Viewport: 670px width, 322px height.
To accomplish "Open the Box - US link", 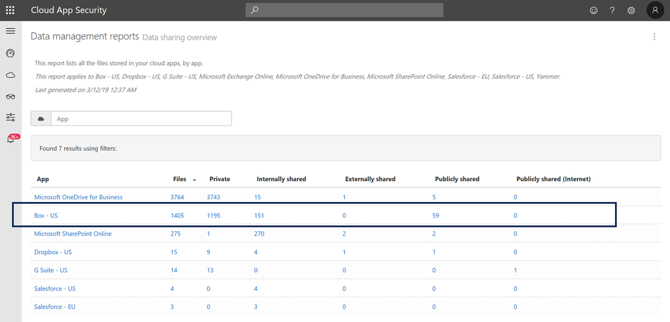I will pos(46,215).
